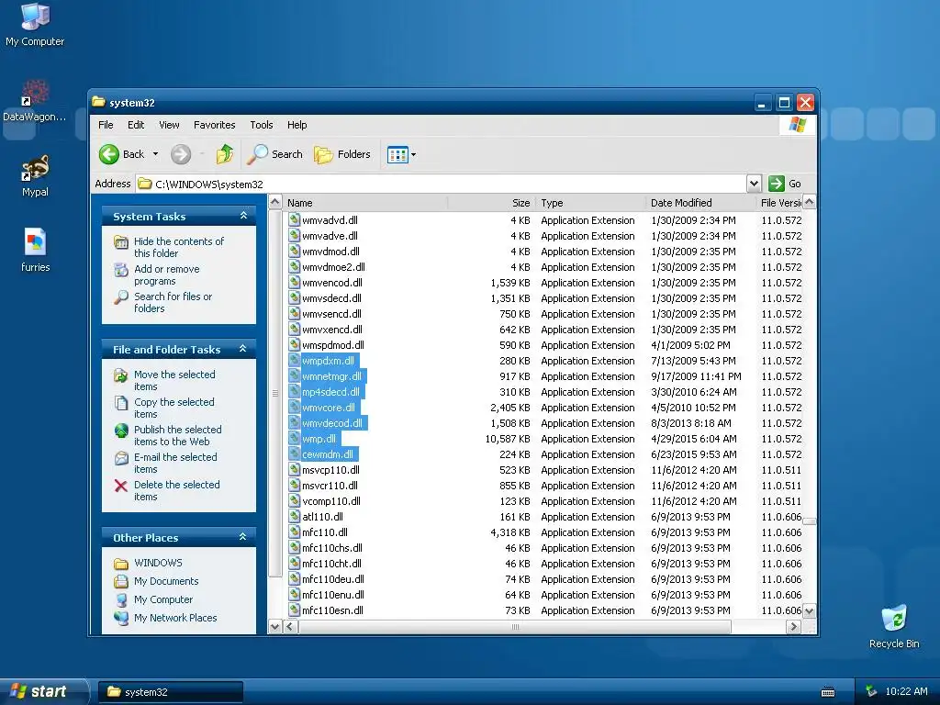Click the file list scroll up arrow
The width and height of the screenshot is (940, 705).
810,202
